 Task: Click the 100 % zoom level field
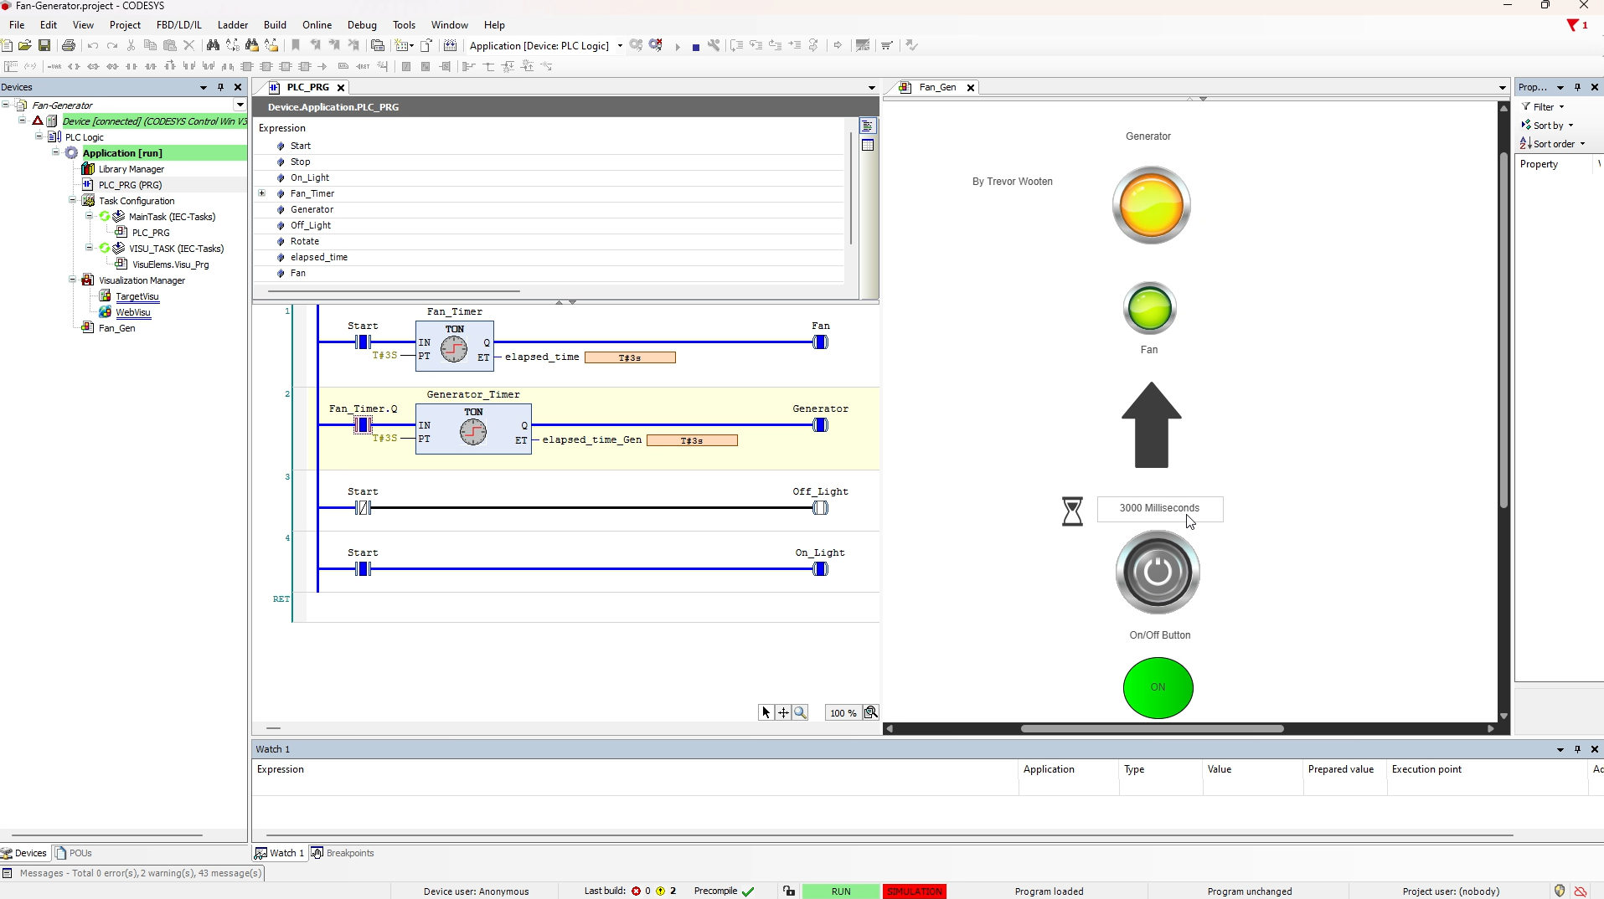pos(843,713)
